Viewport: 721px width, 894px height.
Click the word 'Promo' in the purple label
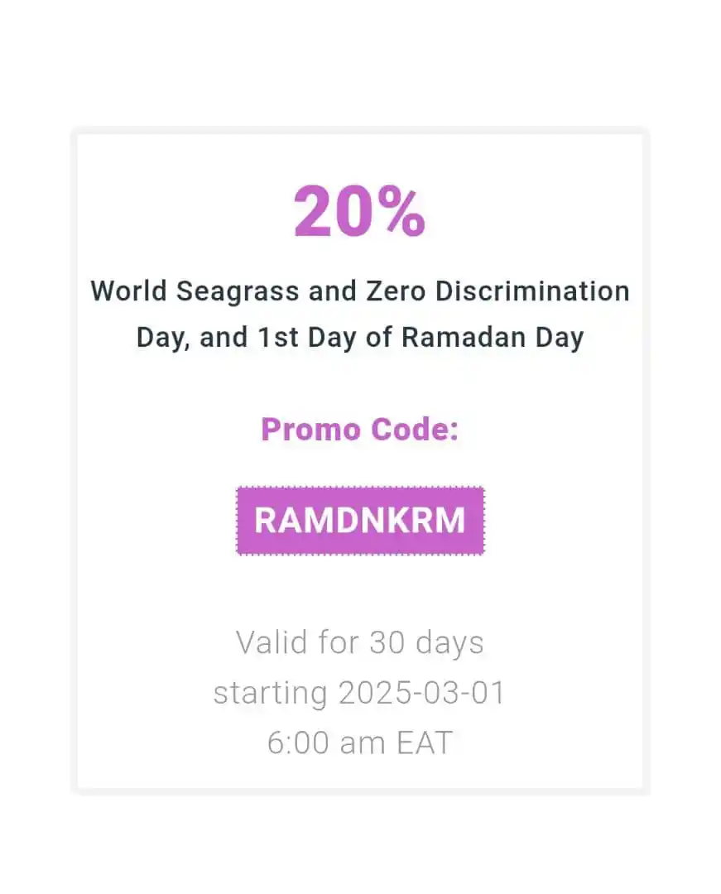point(311,429)
